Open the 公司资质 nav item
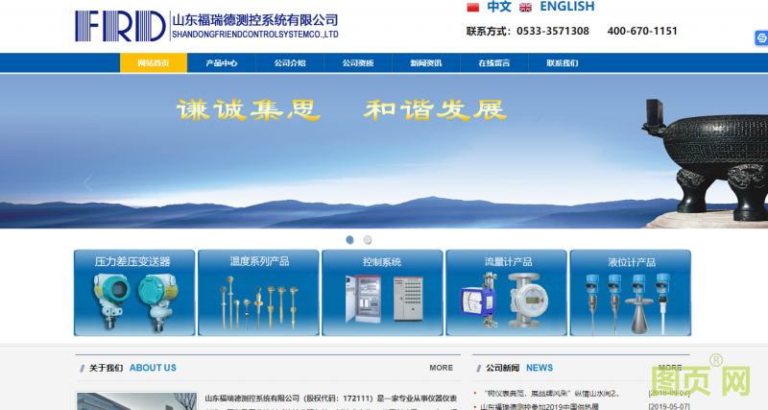 pos(357,63)
